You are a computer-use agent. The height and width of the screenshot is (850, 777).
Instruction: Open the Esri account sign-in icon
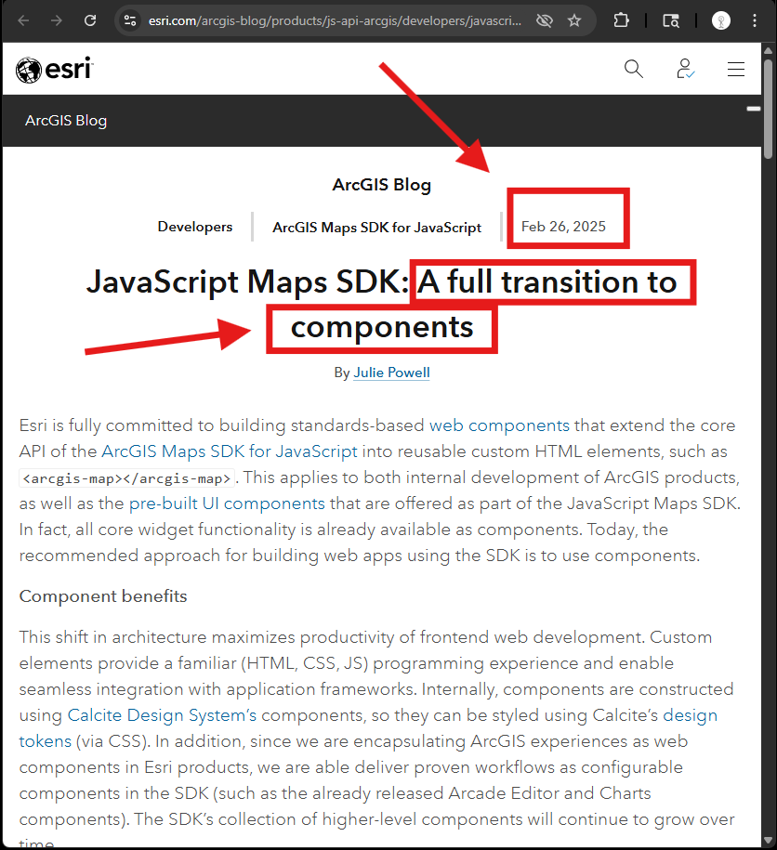tap(685, 69)
